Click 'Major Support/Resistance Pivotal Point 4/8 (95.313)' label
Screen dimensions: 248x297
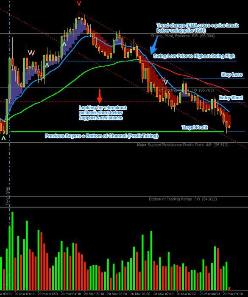(183, 145)
